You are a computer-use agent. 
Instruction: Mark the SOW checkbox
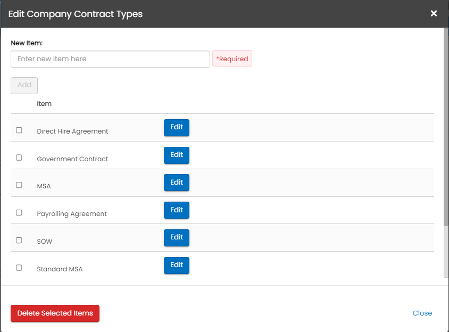(19, 240)
